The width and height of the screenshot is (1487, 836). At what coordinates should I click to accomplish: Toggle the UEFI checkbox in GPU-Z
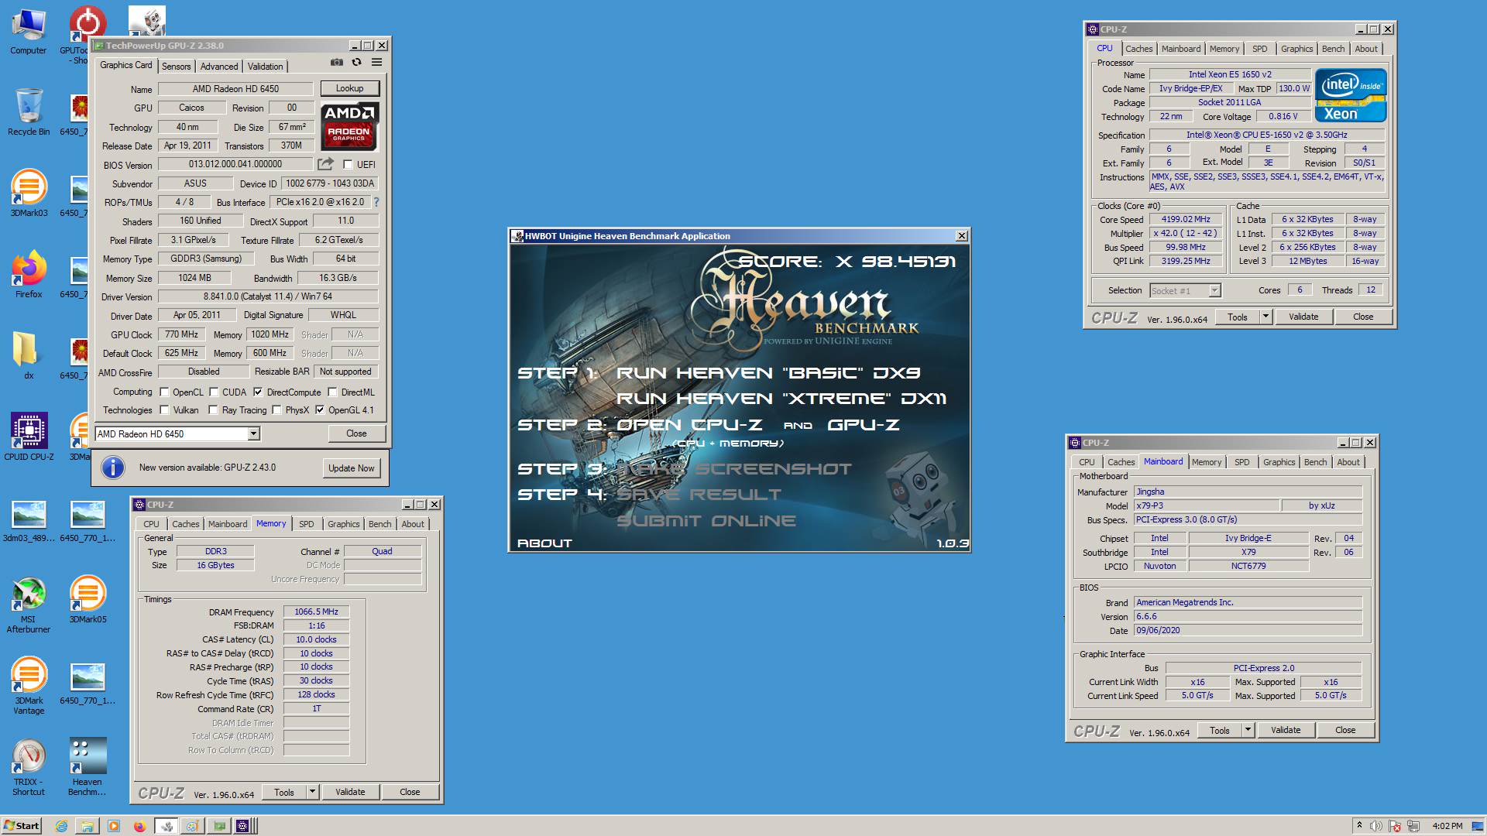[348, 164]
